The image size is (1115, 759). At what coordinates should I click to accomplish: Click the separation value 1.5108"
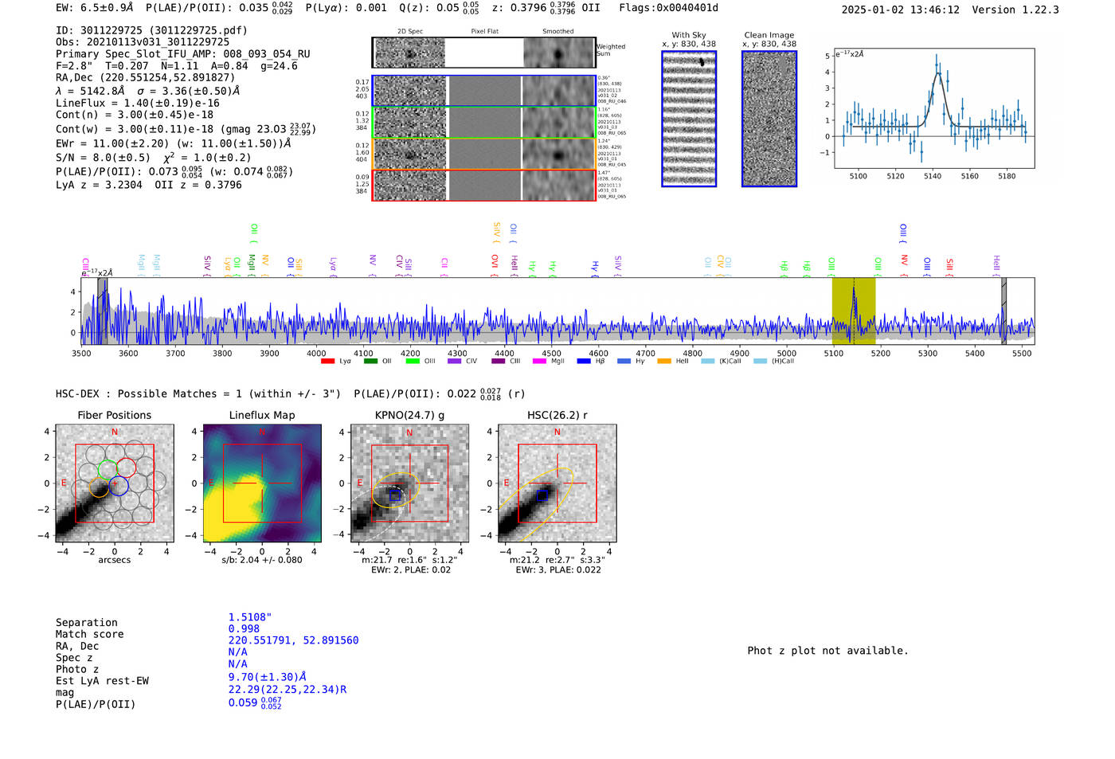coord(250,617)
